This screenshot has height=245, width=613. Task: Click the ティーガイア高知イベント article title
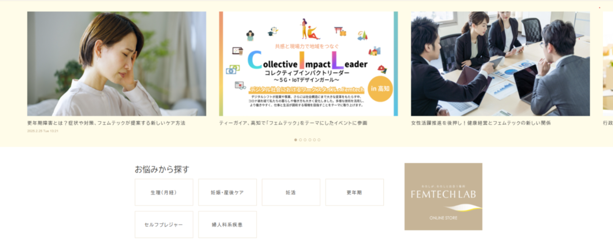pyautogui.click(x=293, y=123)
